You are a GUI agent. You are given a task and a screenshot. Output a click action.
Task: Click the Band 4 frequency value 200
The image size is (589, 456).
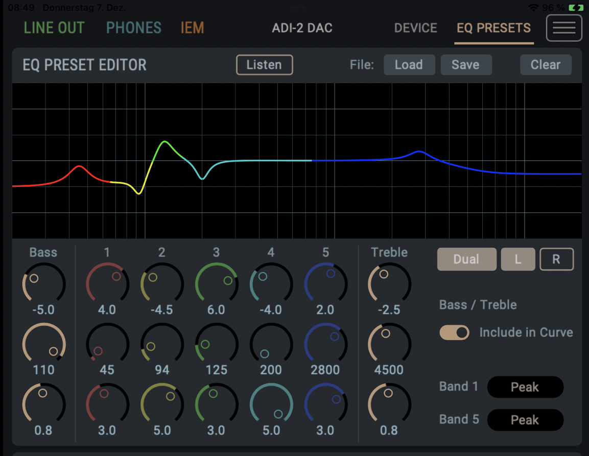(x=271, y=370)
